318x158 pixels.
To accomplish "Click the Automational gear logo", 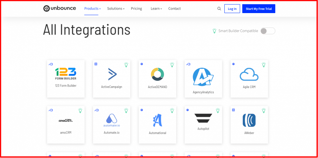I will point(157,121).
